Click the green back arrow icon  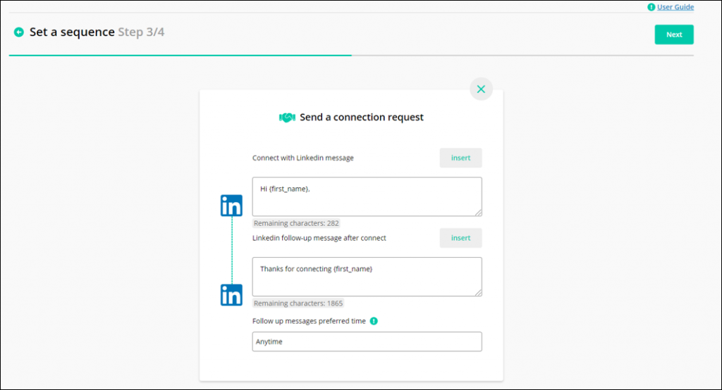click(x=19, y=32)
